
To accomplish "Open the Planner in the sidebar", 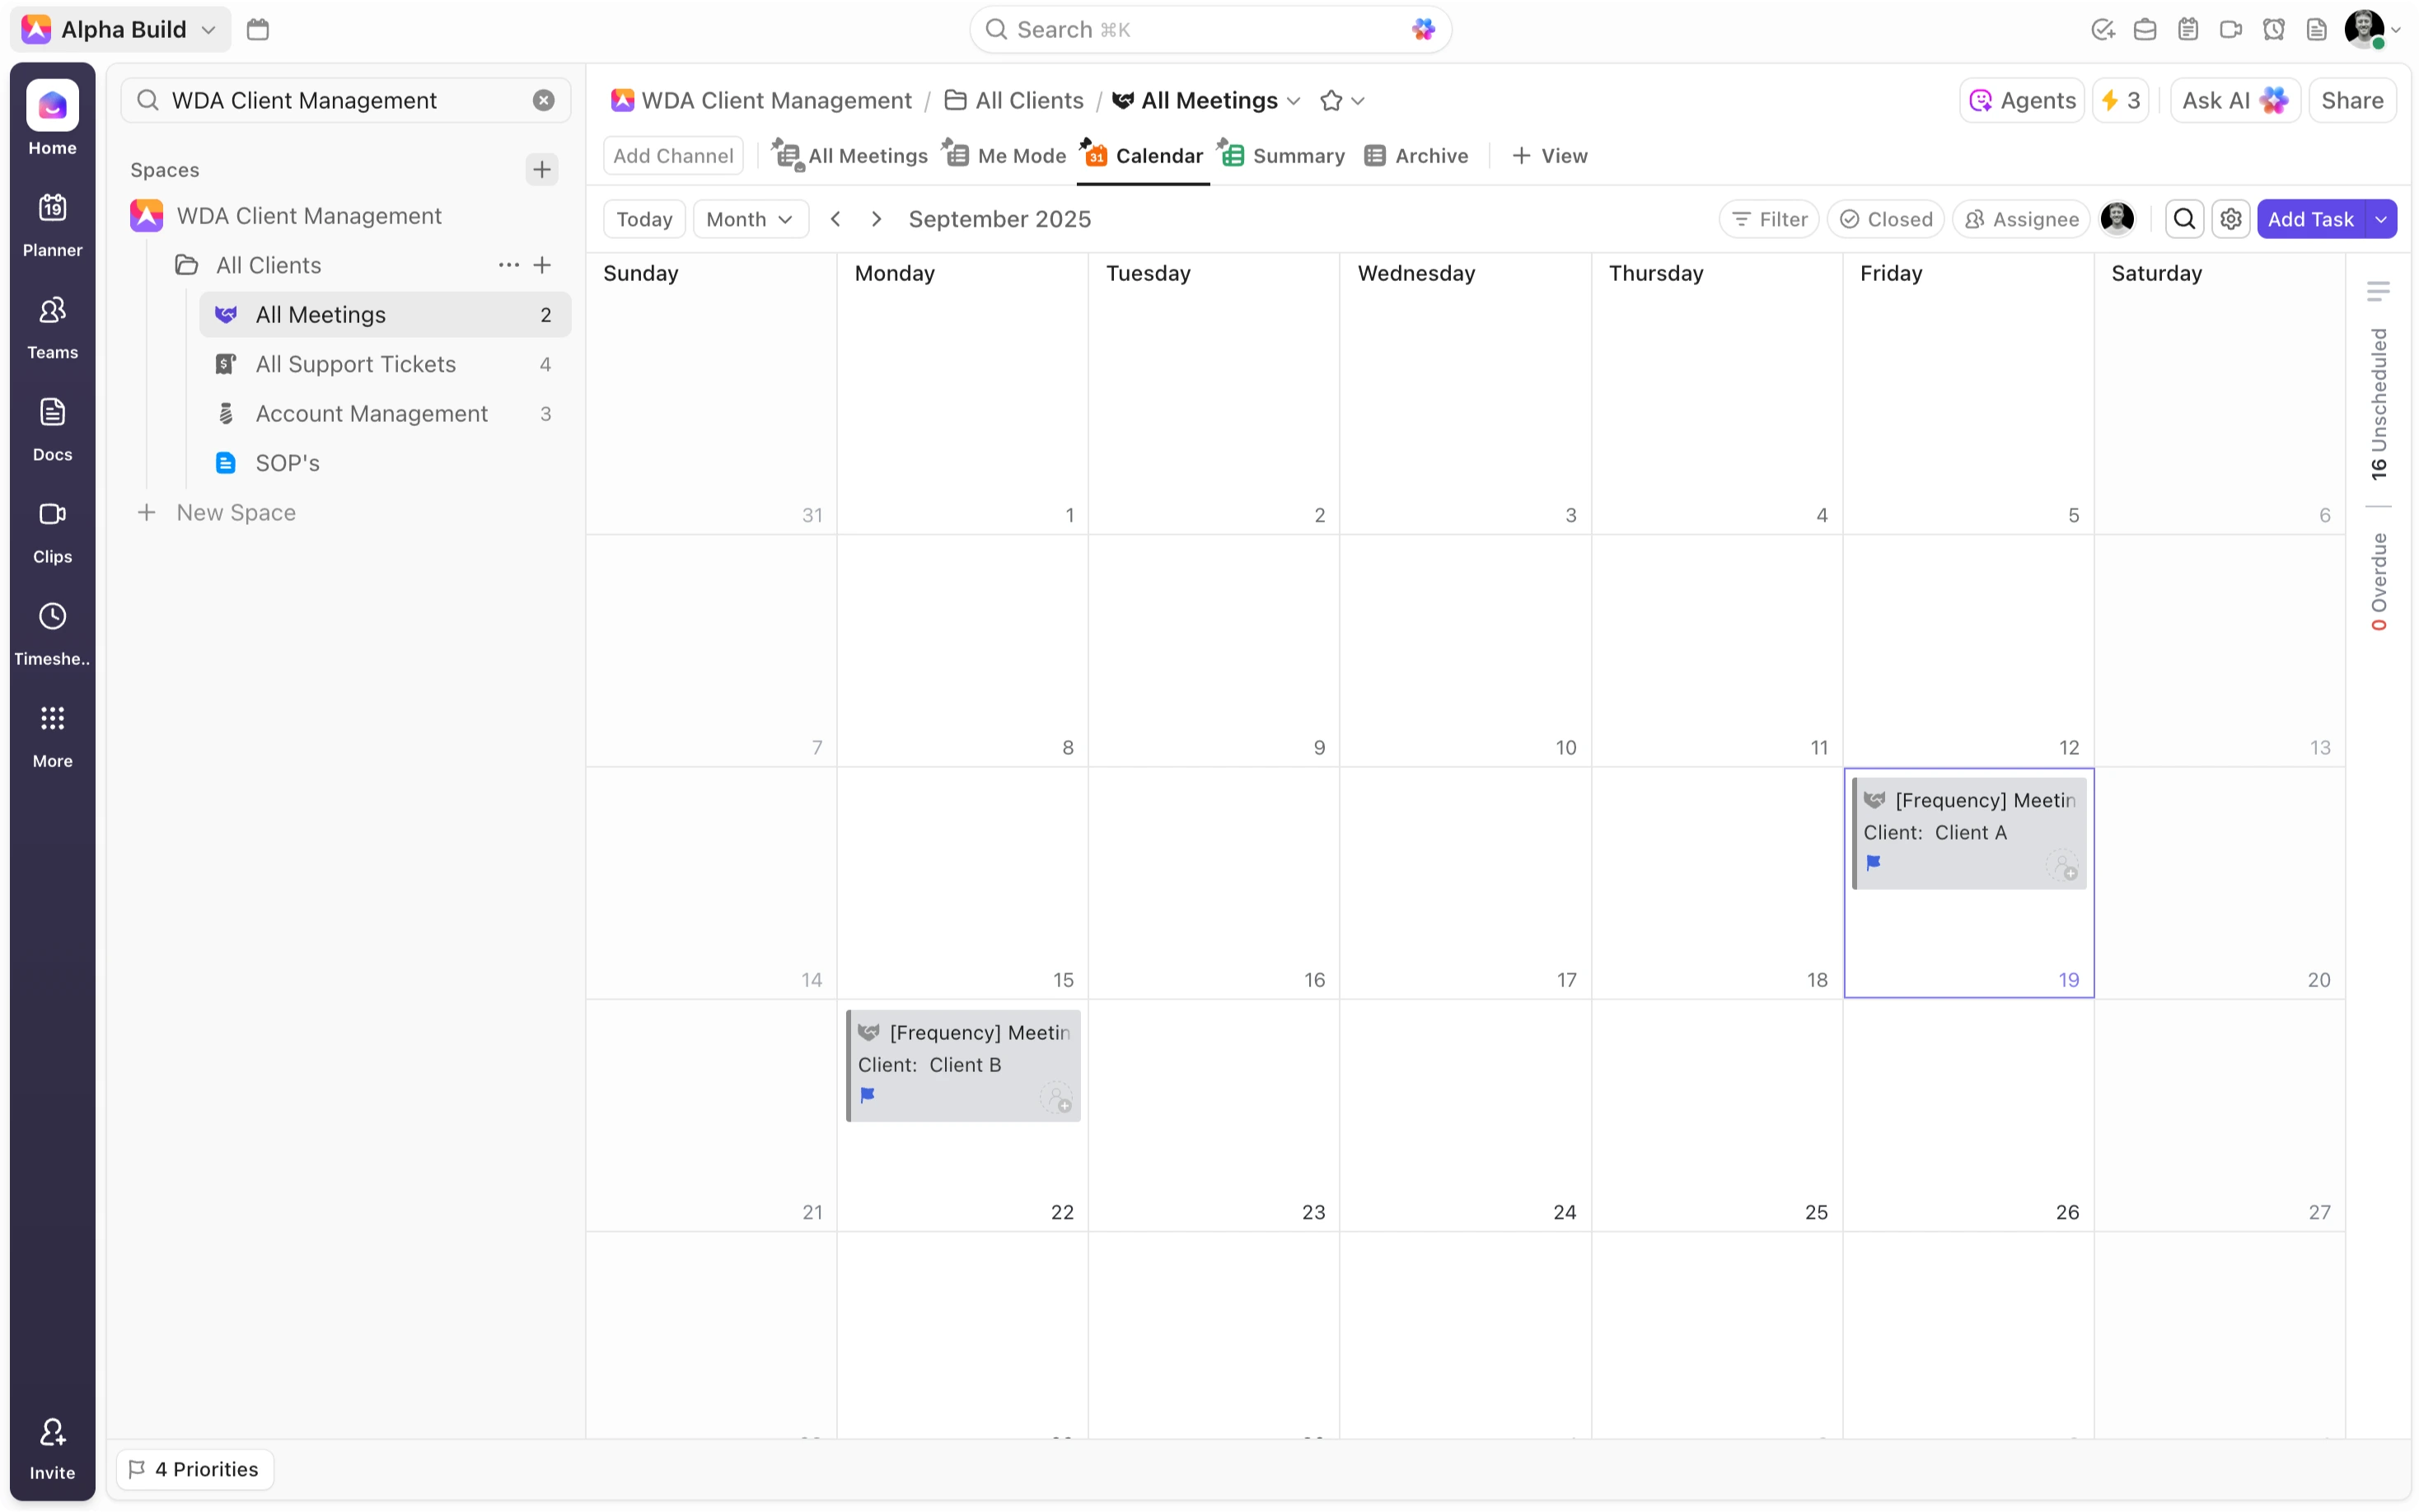I will (x=52, y=223).
